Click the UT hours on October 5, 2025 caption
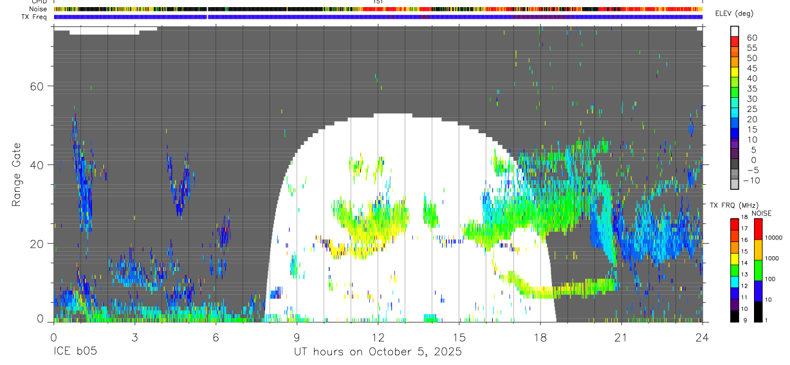 coord(378,352)
